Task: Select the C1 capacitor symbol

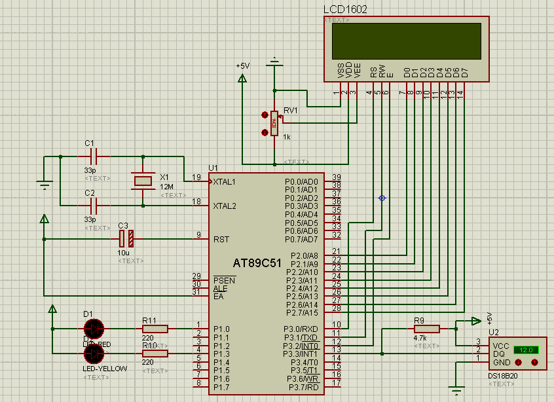Action: (94, 156)
